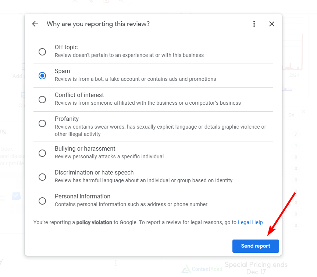Viewport: 317px width, 277px height.
Task: Click the Off topic description text
Action: (x=129, y=55)
